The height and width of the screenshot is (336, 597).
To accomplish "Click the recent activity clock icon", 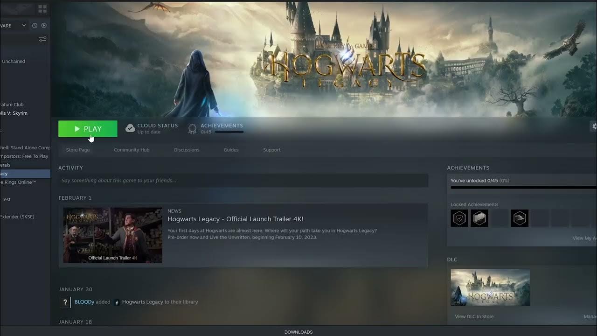I will coord(35,26).
